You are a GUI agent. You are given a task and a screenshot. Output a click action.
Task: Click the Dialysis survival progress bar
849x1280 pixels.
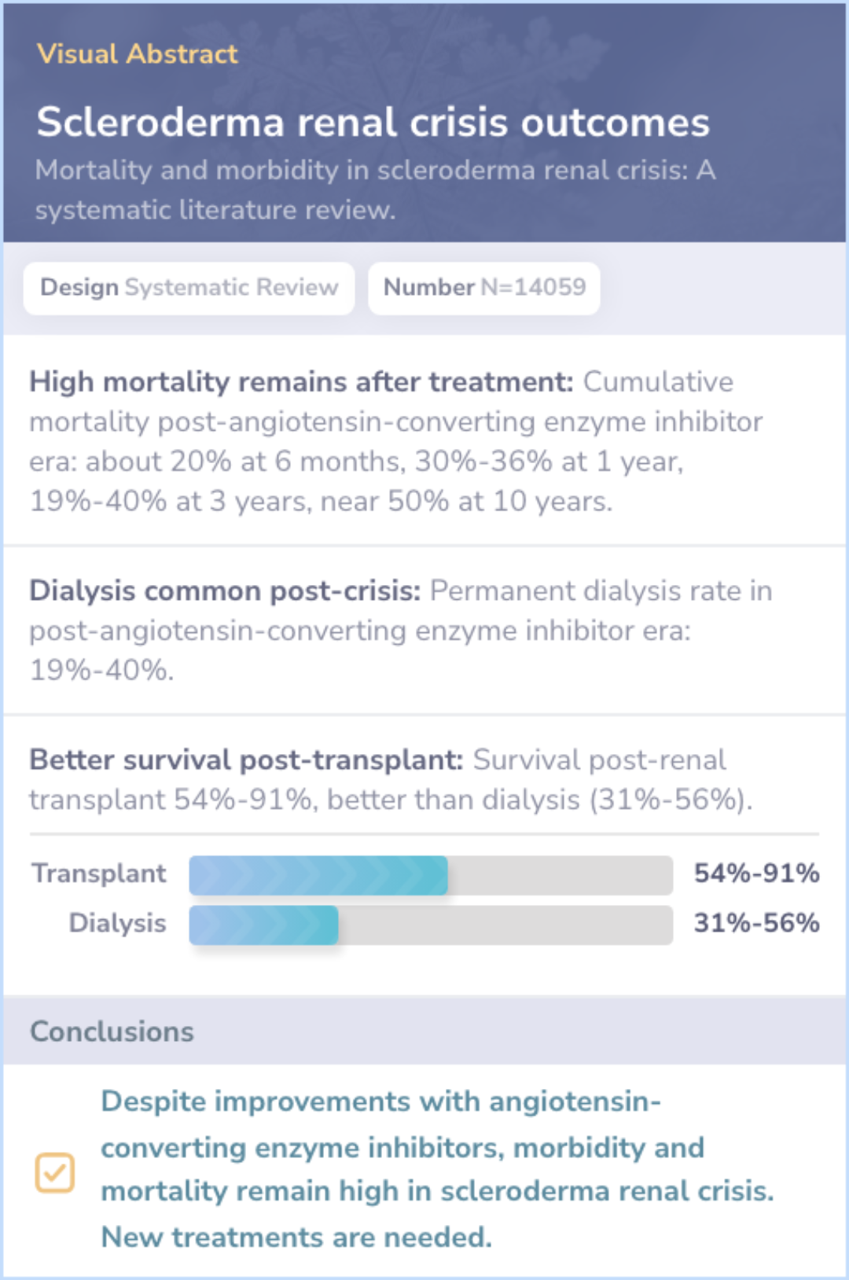[x=431, y=925]
